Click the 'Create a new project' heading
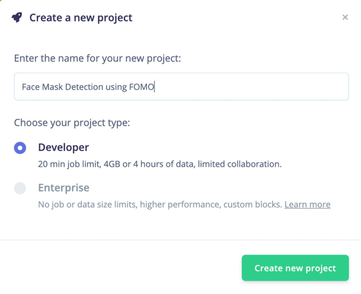Viewport: 361px width, 294px height. click(81, 18)
